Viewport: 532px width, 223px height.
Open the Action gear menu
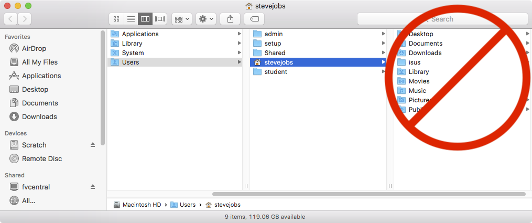[206, 19]
